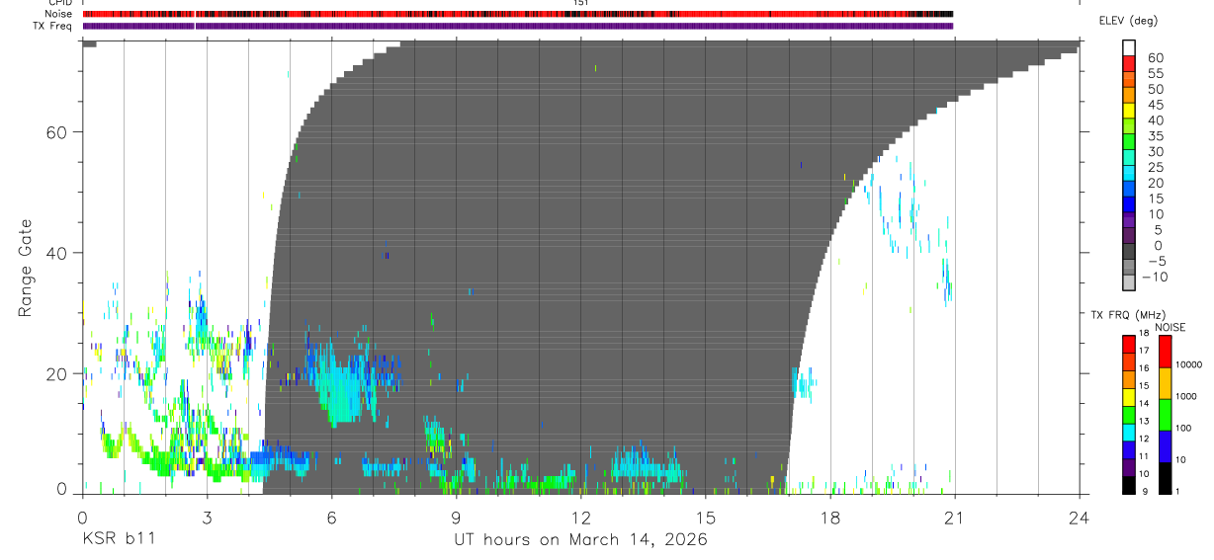Click the yellow 40–45 swatch in ELEV colorbar
The height and width of the screenshot is (560, 1214).
(x=1129, y=111)
